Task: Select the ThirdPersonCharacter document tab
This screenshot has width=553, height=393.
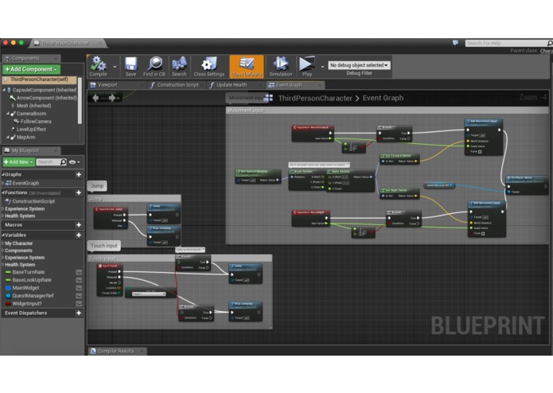Action: 65,43
